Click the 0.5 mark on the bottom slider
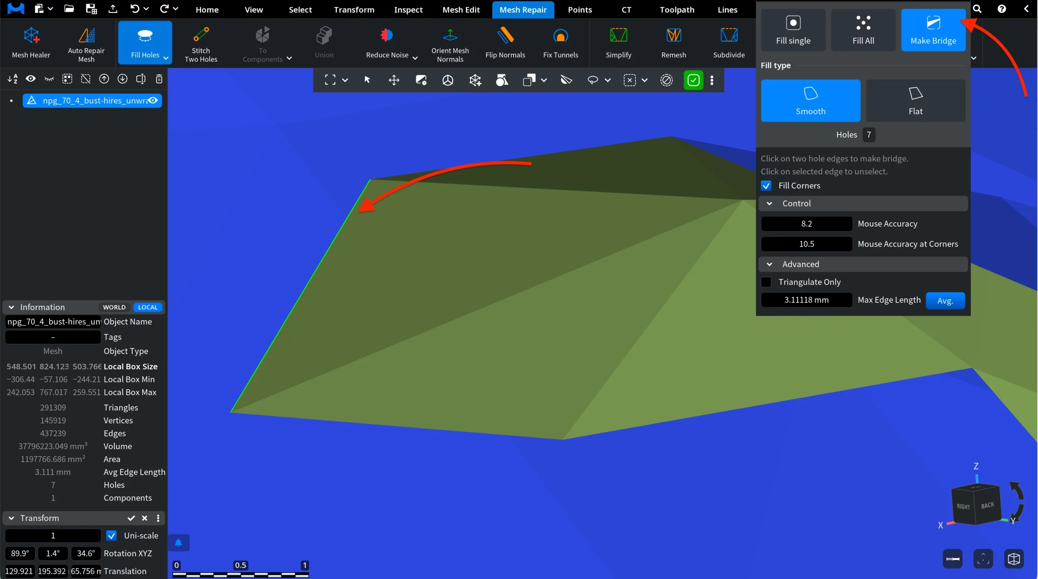This screenshot has width=1038, height=579. point(241,564)
